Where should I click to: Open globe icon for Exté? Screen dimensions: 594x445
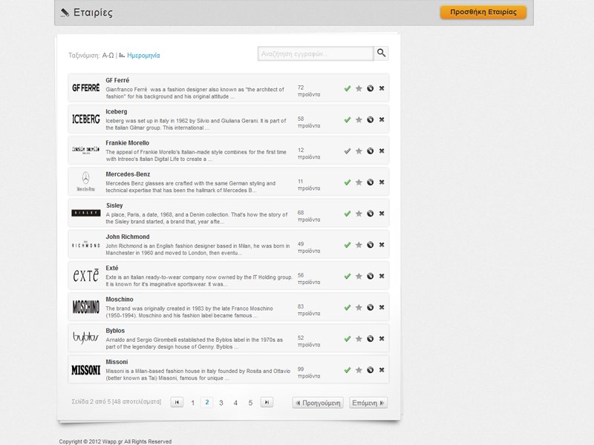(x=370, y=276)
